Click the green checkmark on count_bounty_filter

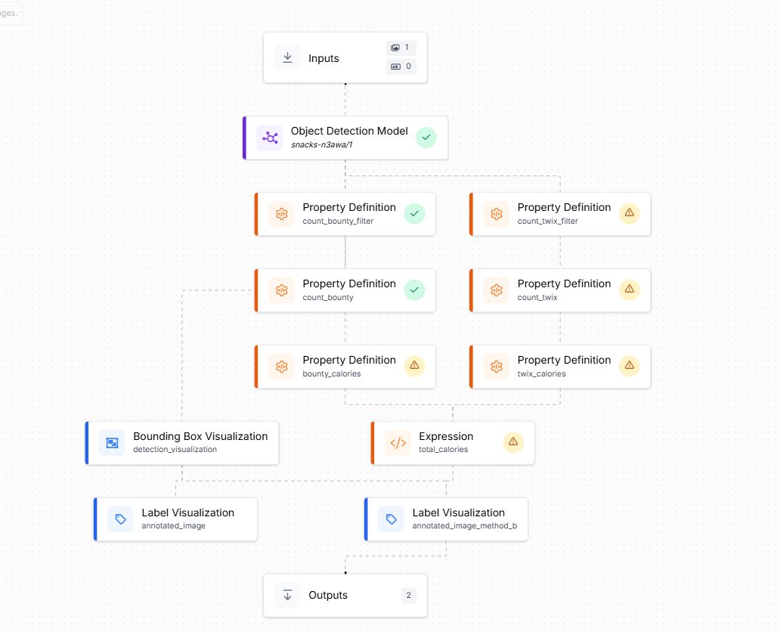(414, 213)
